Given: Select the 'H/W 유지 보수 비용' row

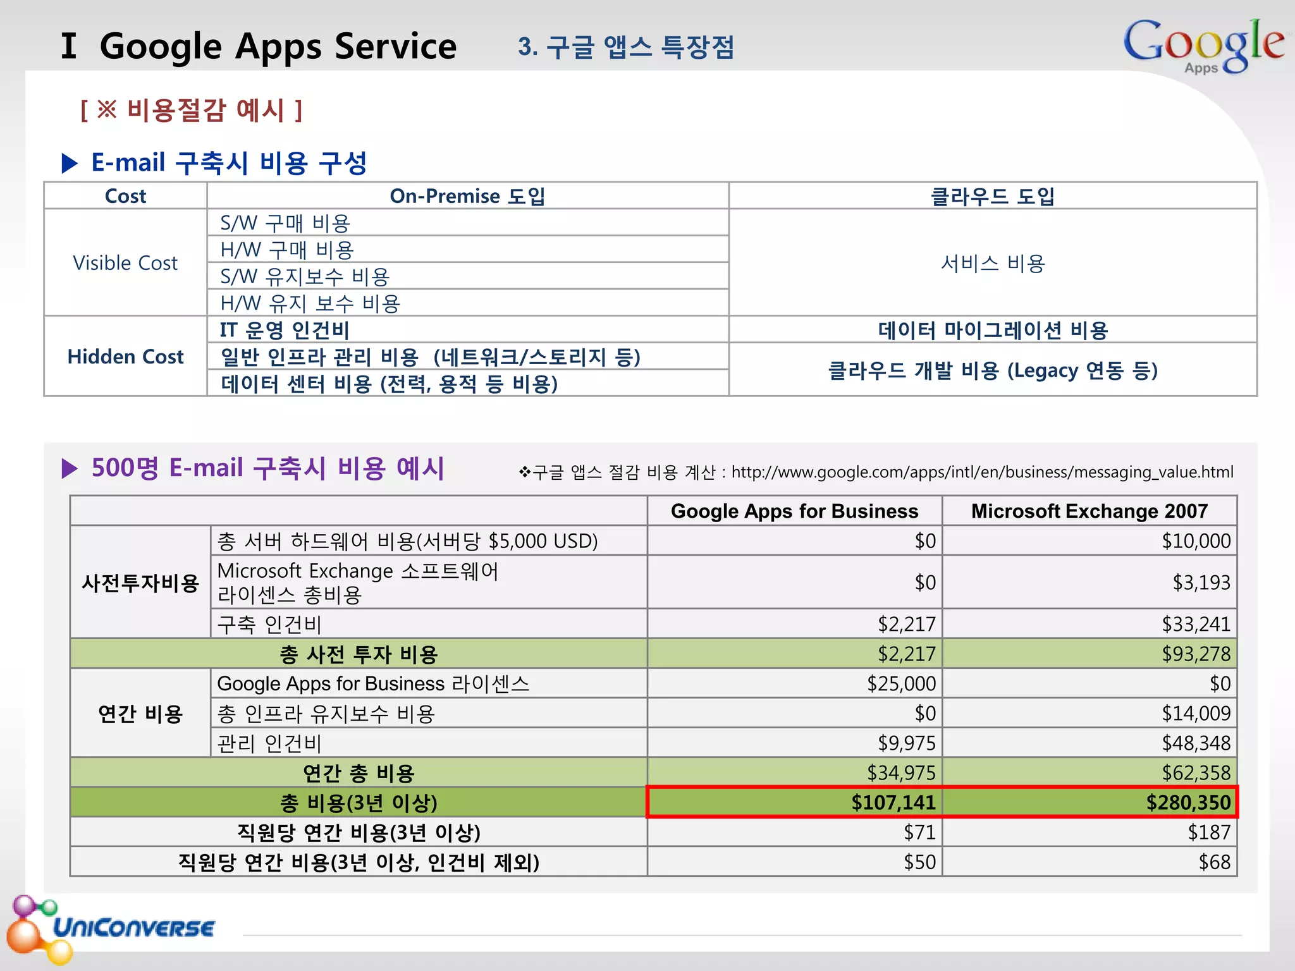Looking at the screenshot, I should [468, 303].
